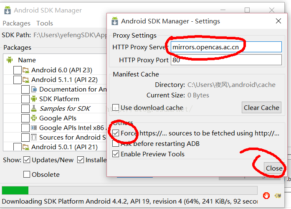Open the Tools menu
This screenshot has height=209, width=291.
coord(45,23)
